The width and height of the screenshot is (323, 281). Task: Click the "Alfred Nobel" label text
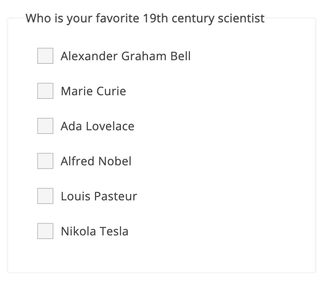(x=96, y=161)
